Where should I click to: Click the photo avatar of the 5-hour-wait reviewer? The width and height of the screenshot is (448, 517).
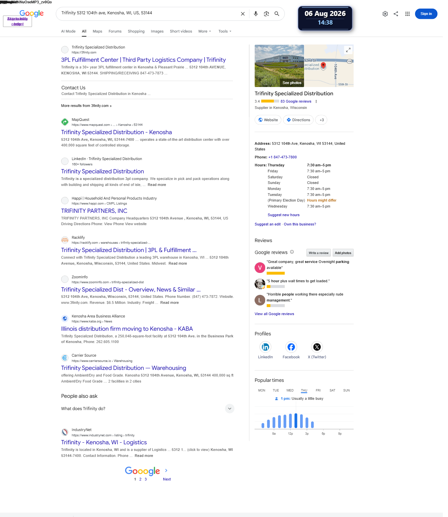260,284
